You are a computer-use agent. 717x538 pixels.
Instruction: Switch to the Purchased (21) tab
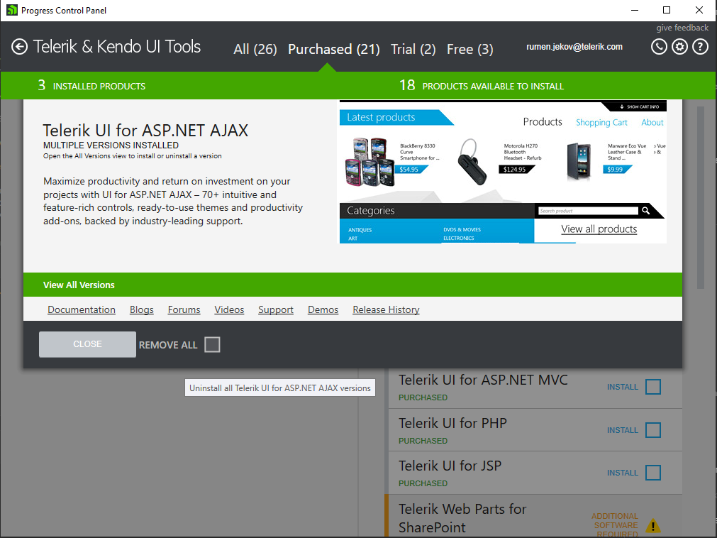pyautogui.click(x=334, y=49)
